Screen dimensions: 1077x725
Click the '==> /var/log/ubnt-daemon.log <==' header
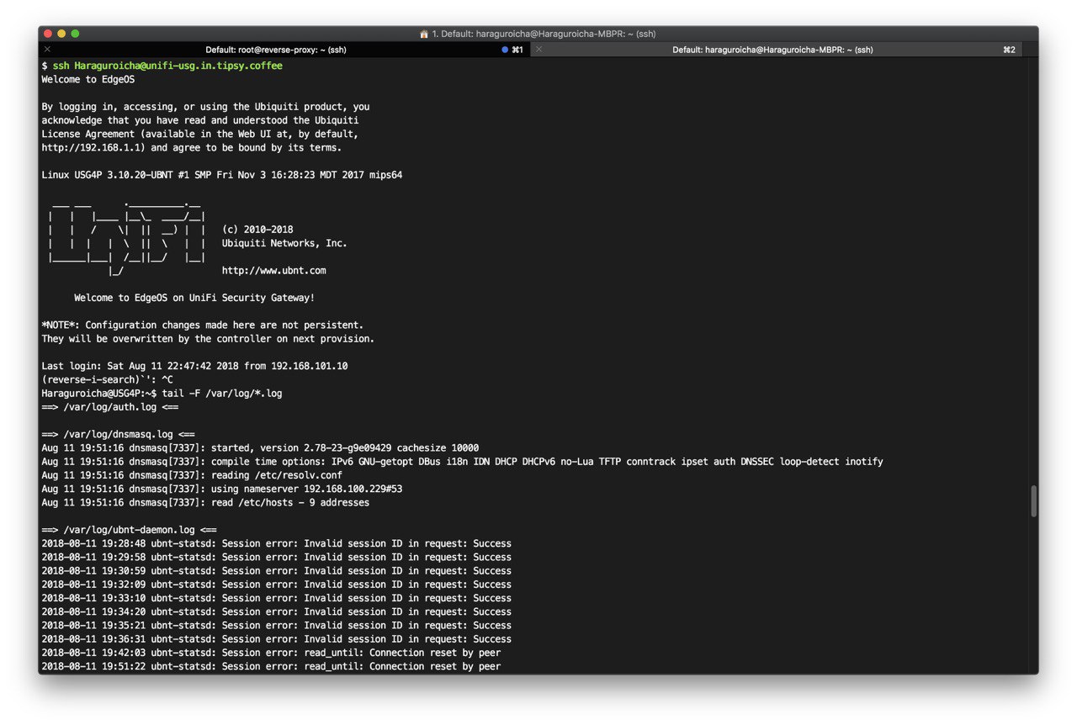[129, 530]
